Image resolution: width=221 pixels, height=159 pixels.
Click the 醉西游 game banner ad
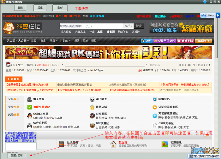tap(108, 52)
